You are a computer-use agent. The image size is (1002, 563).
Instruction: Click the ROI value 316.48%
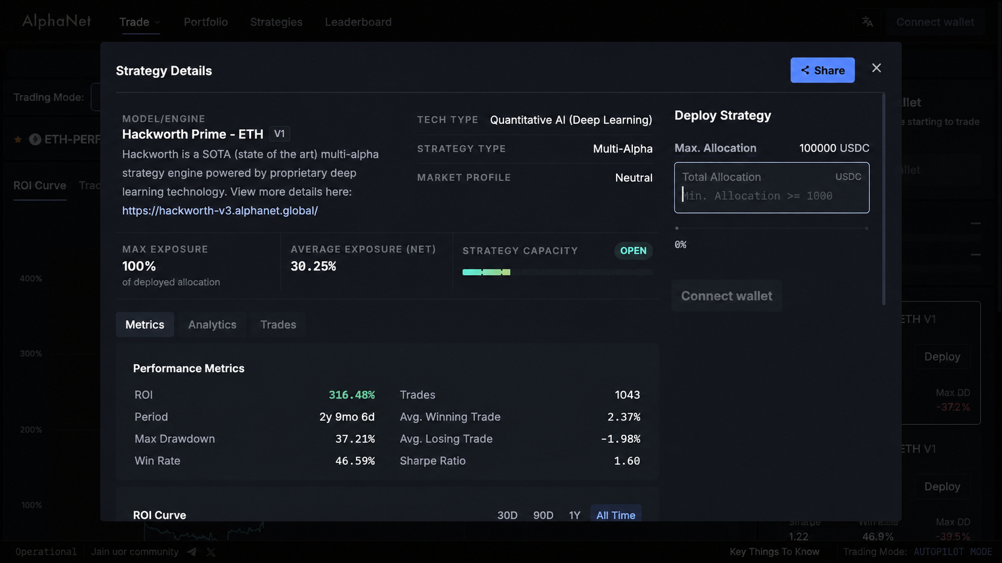click(351, 395)
